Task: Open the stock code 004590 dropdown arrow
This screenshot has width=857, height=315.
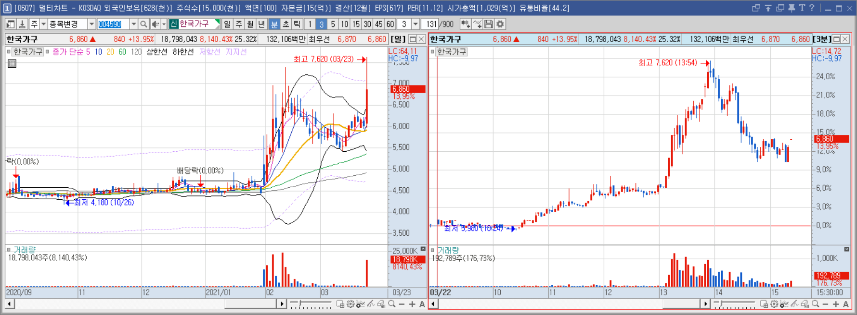Action: point(133,24)
